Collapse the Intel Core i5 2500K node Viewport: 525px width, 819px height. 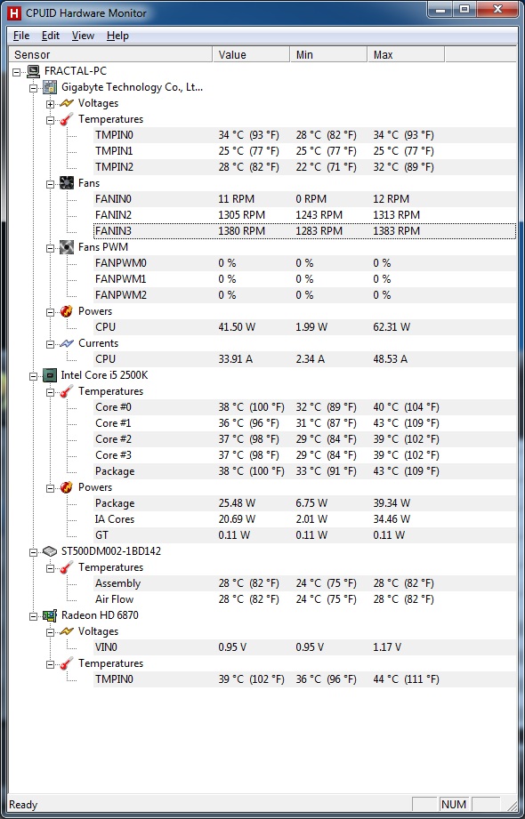click(34, 375)
